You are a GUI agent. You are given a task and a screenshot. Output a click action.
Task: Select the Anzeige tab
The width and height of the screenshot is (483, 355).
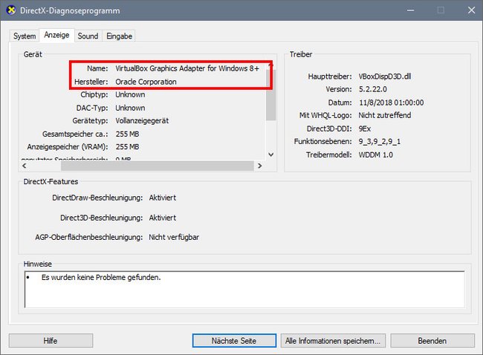(56, 35)
